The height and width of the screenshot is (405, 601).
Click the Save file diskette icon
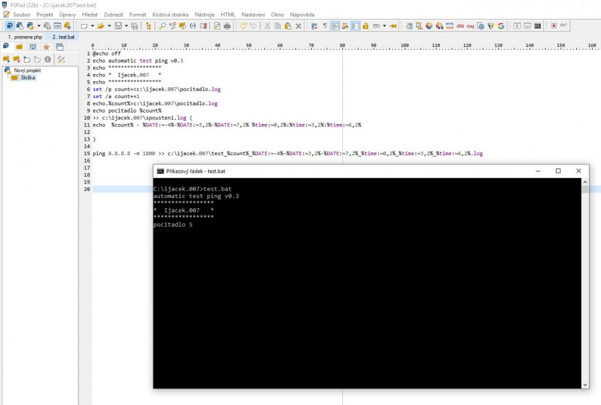pos(118,26)
